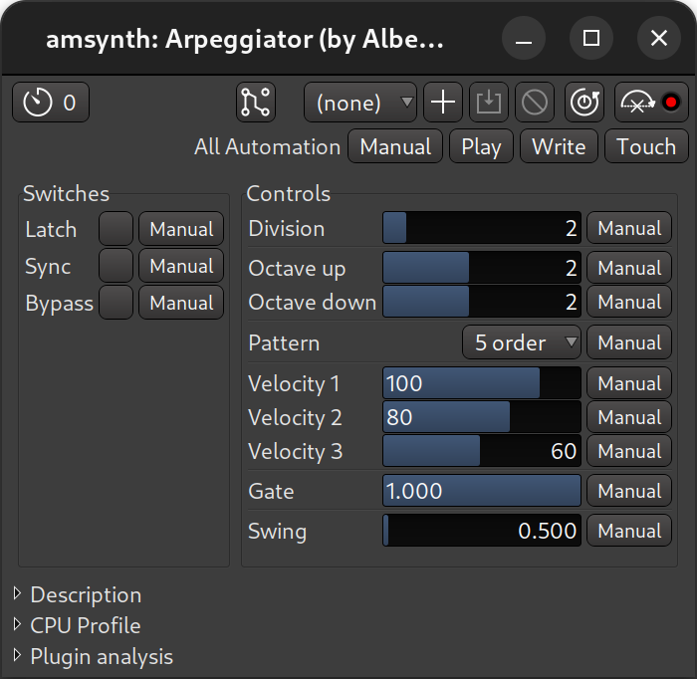Set All Automation to Write
Screen dimensions: 697x679
(x=559, y=146)
